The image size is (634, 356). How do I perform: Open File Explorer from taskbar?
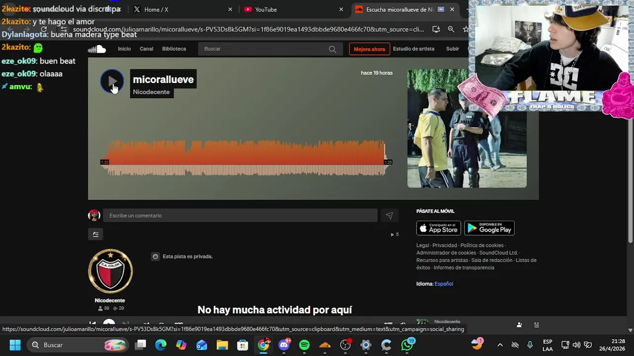222,345
